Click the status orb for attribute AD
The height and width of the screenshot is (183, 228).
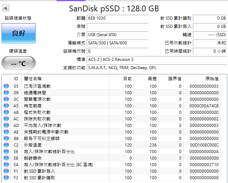click(6, 125)
